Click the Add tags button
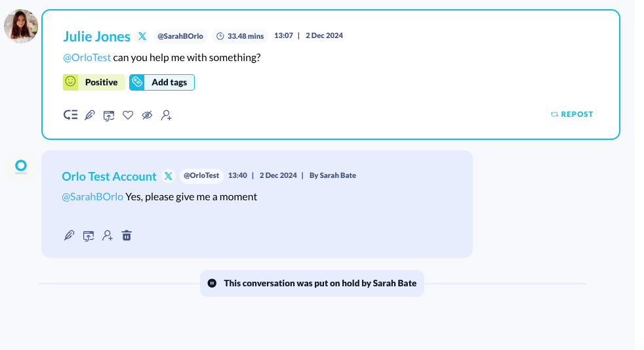Viewport: 644px width, 350px height. [x=162, y=82]
